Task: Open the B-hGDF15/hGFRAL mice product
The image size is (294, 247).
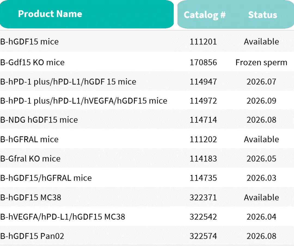Action: 46,178
